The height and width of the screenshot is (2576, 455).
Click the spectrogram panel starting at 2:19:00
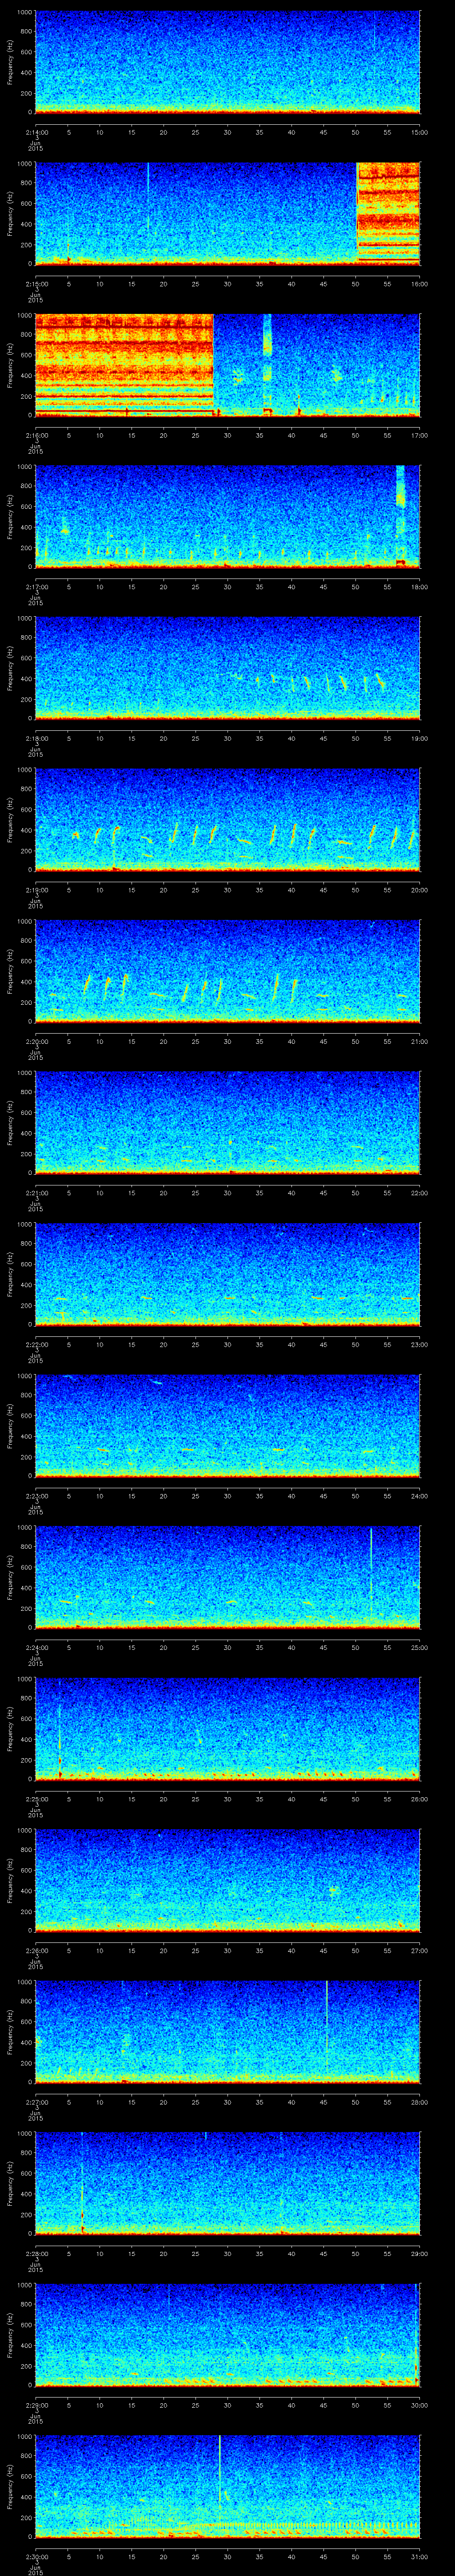click(x=227, y=820)
